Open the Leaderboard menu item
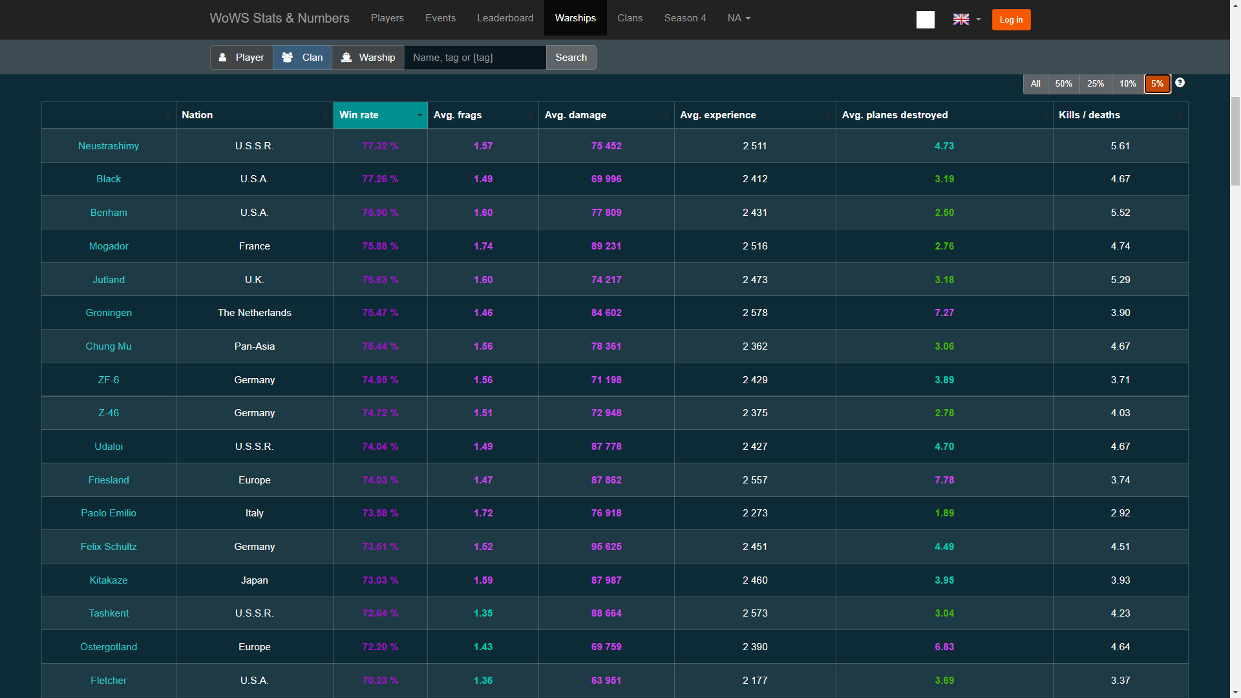 tap(505, 18)
